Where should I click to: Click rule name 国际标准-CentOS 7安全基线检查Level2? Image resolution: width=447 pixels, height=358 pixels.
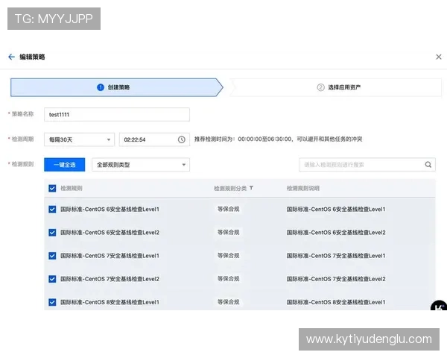[110, 279]
